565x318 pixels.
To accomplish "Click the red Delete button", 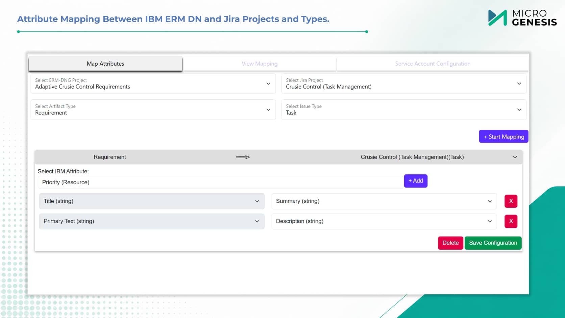I will click(x=450, y=243).
